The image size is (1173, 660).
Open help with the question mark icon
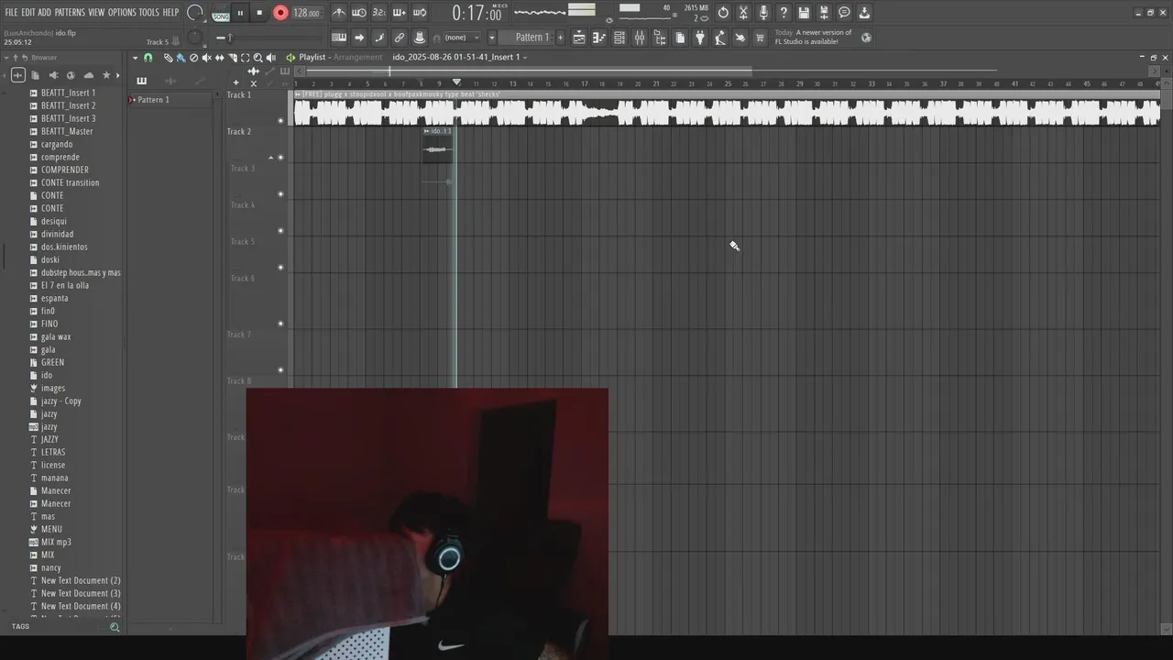coord(784,13)
